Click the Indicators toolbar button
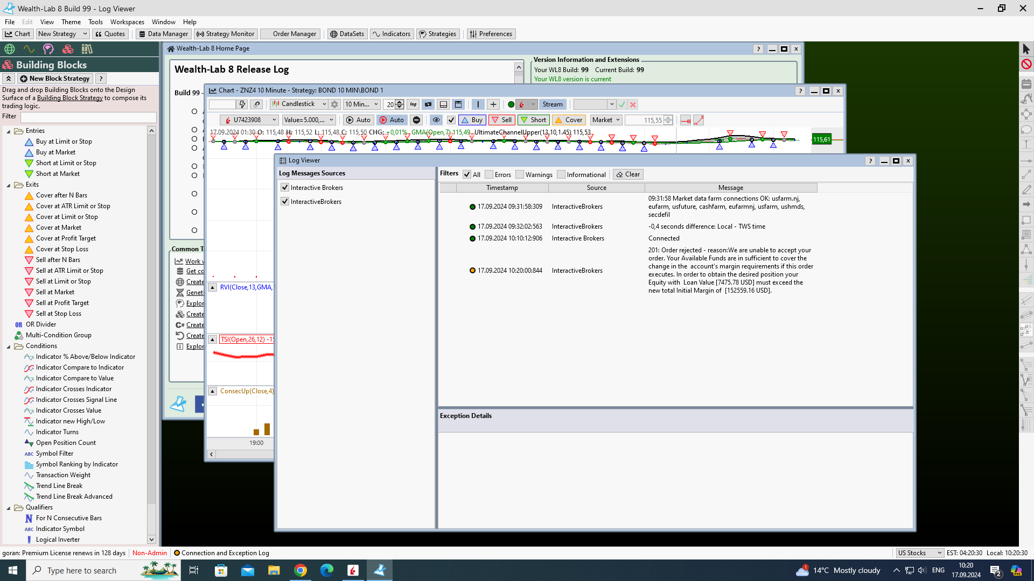 pyautogui.click(x=392, y=34)
